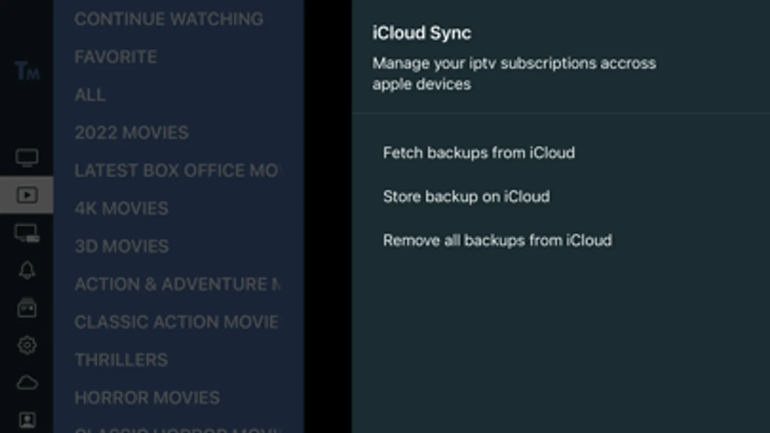This screenshot has width=770, height=433.
Task: Select the Movies play-button sidebar icon
Action: point(26,195)
